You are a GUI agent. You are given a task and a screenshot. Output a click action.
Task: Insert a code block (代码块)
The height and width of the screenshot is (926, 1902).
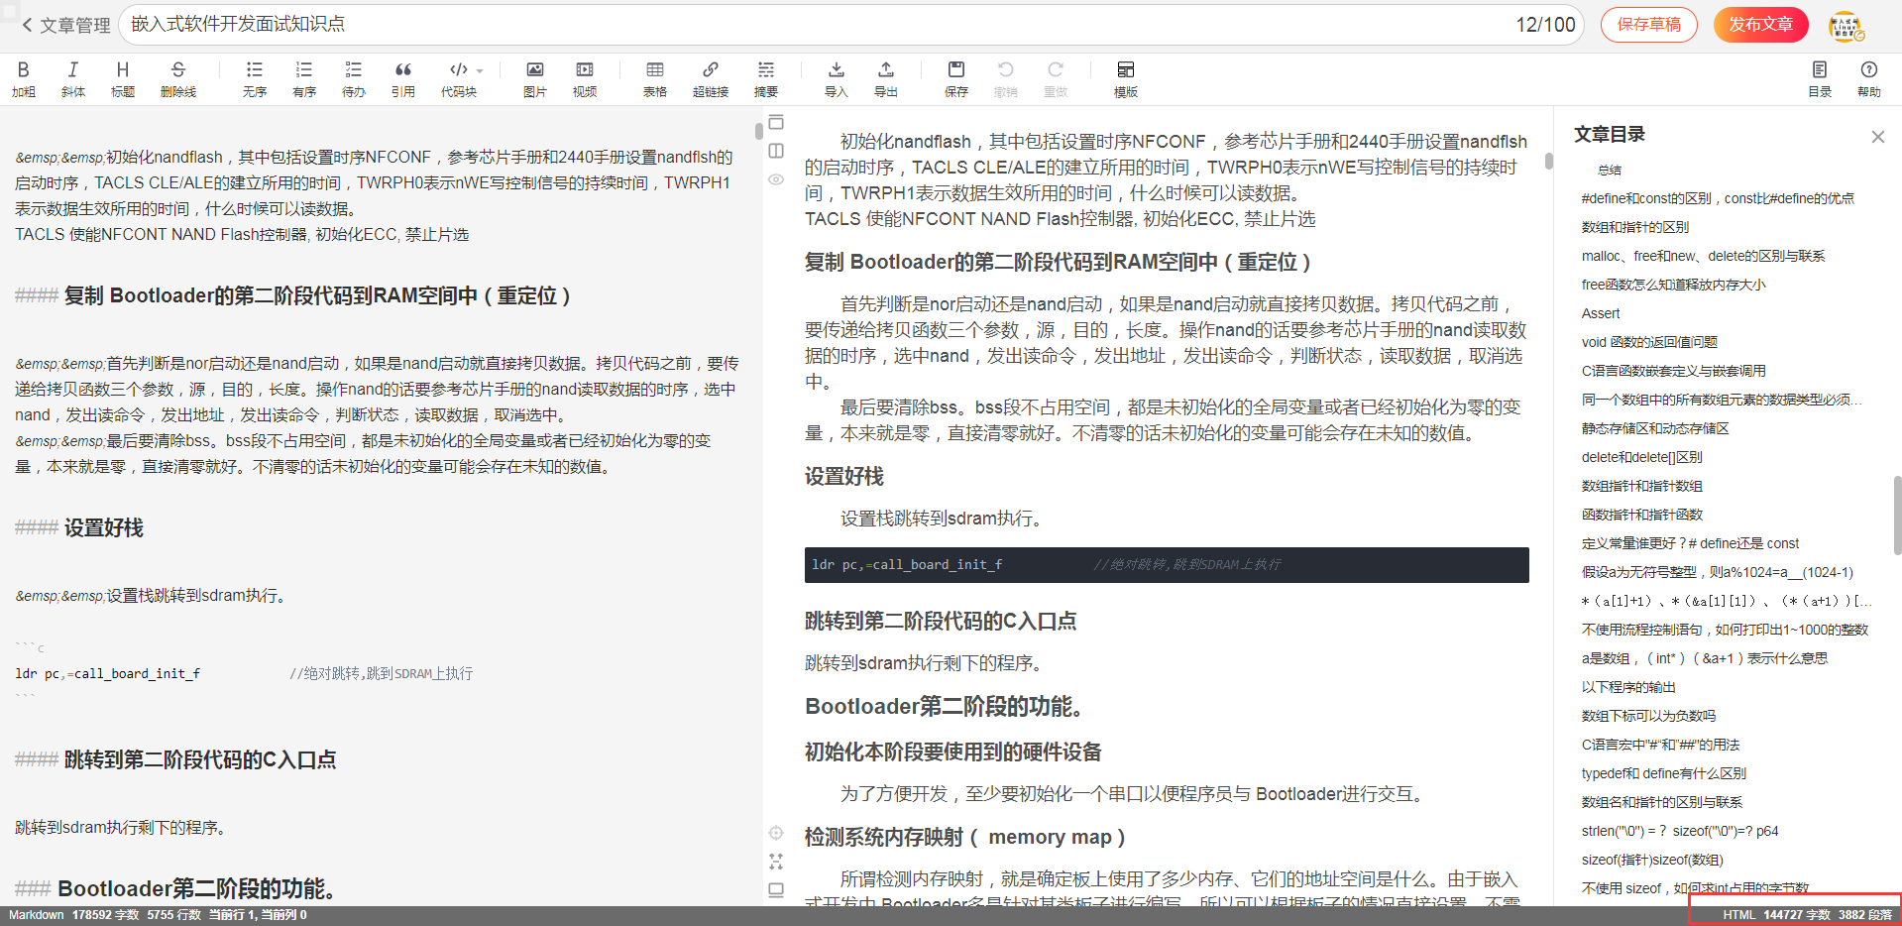coord(458,78)
